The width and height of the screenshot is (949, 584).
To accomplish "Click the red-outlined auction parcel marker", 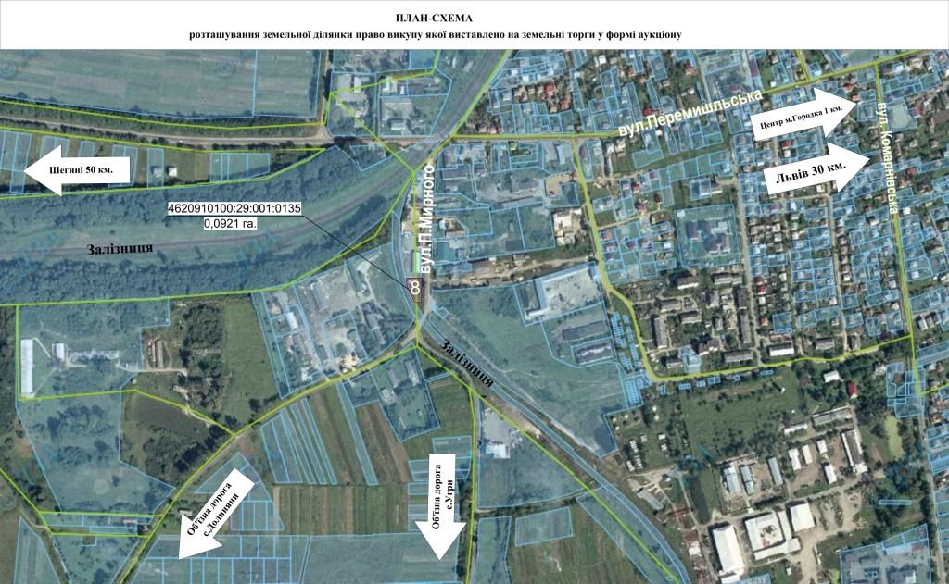I will point(415,286).
